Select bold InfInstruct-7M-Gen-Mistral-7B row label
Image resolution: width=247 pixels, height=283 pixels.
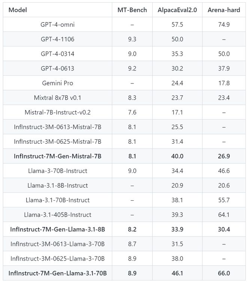click(57, 156)
